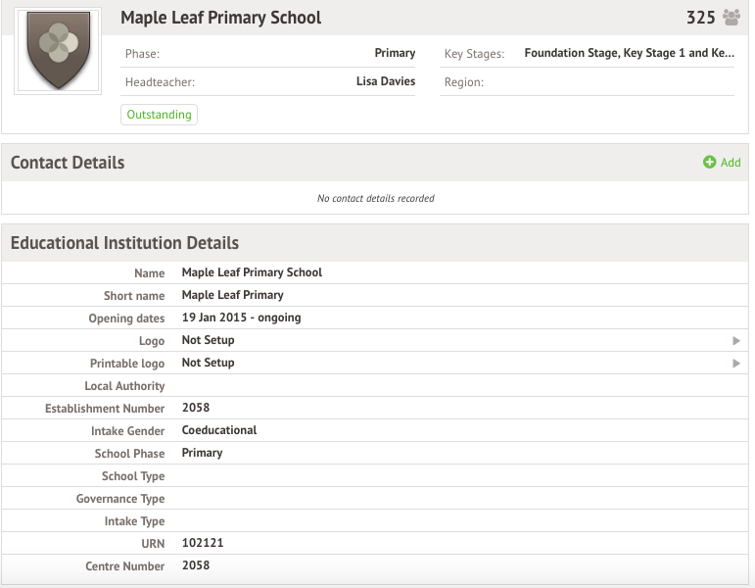Click the green plus Add icon
This screenshot has width=755, height=588.
[x=709, y=162]
